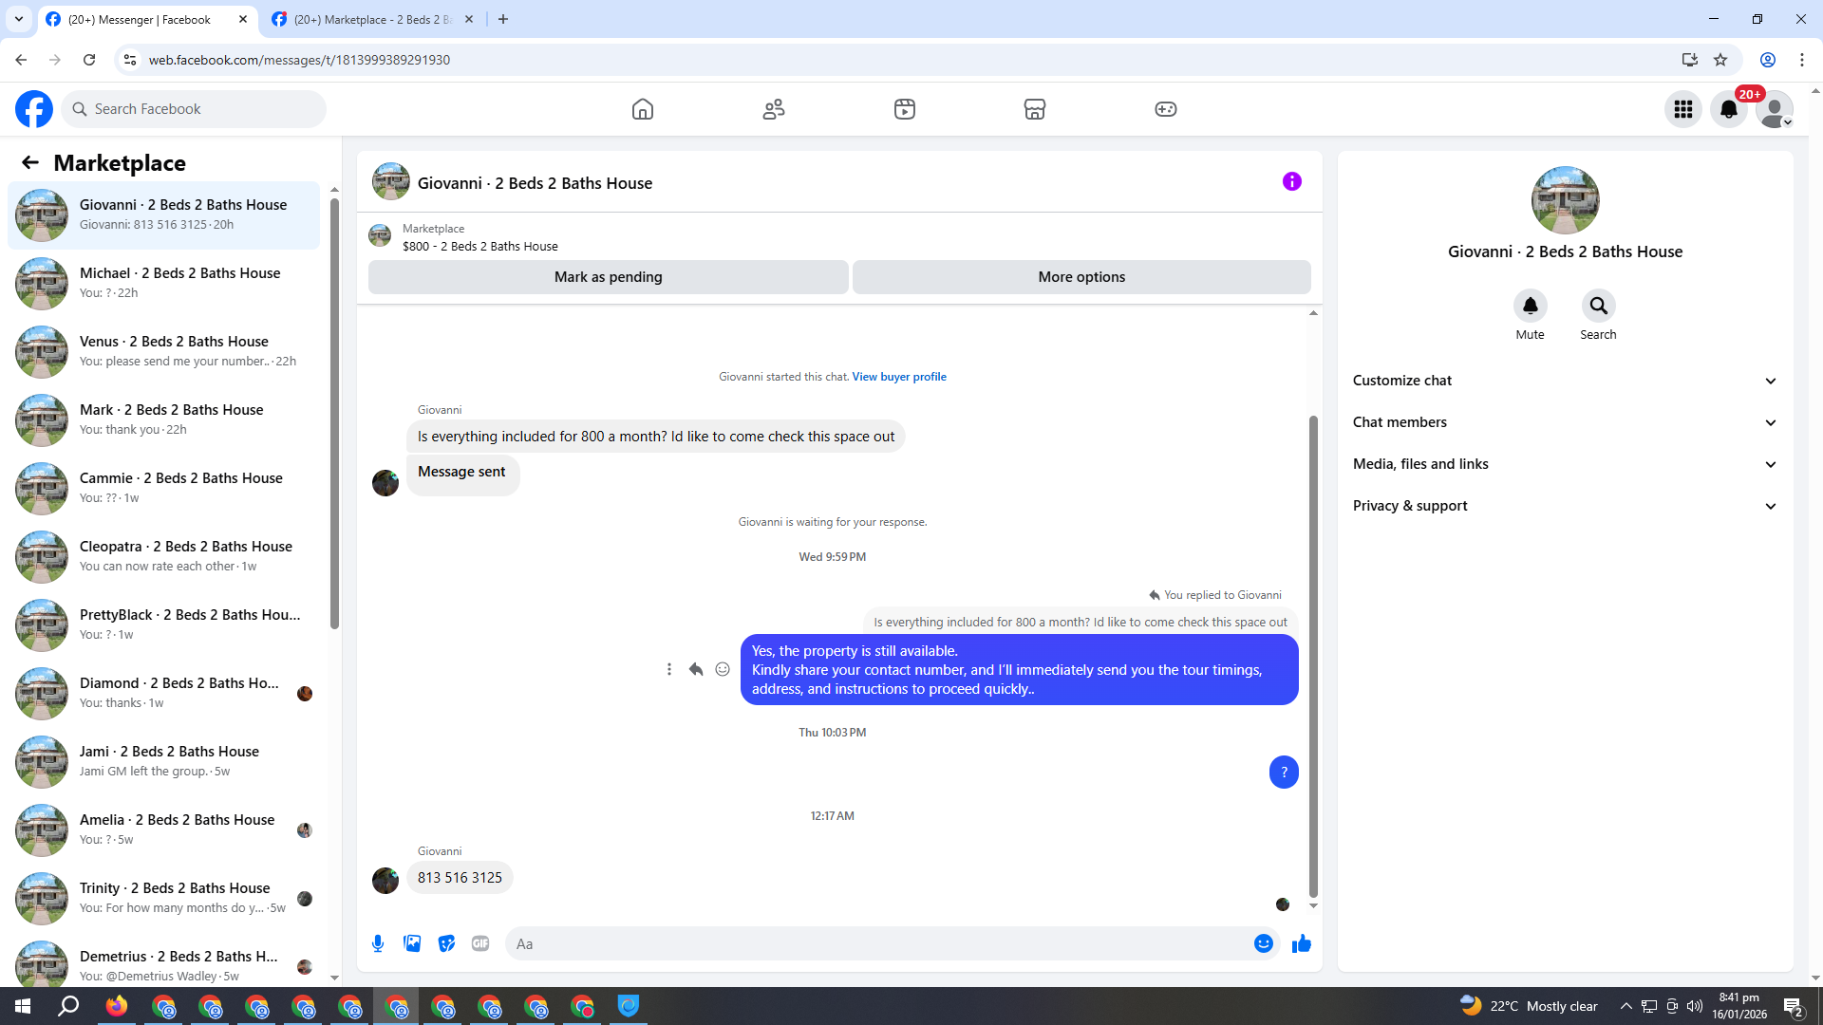The image size is (1823, 1025).
Task: Send a thumbs-up like
Action: (x=1301, y=943)
